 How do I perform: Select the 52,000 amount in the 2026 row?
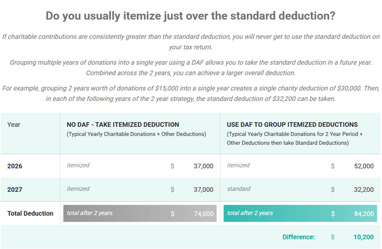(x=364, y=166)
